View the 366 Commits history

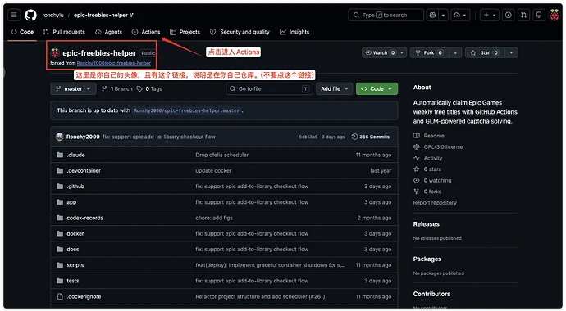coord(371,137)
